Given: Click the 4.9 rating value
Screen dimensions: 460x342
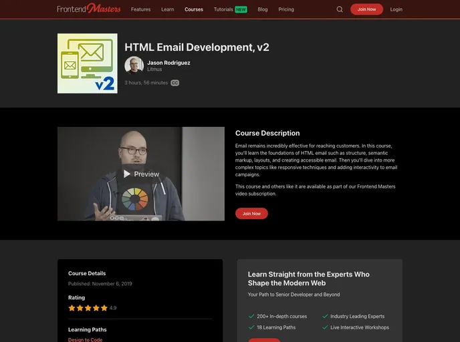Looking at the screenshot, I should [113, 308].
